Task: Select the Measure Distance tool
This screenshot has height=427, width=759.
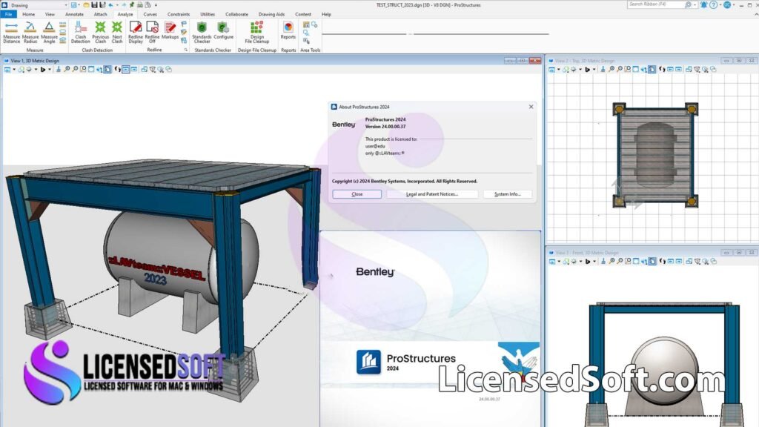Action: (x=11, y=32)
